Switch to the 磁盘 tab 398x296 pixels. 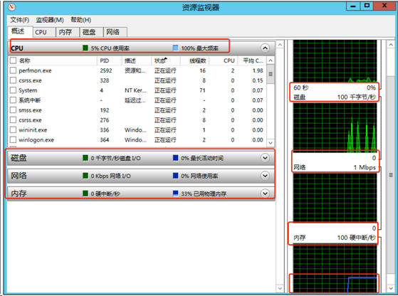pyautogui.click(x=91, y=32)
